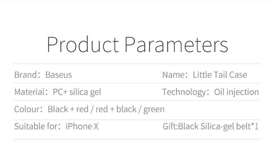Click the red + black colour option
Screen dimensions: 273x156
116,109
